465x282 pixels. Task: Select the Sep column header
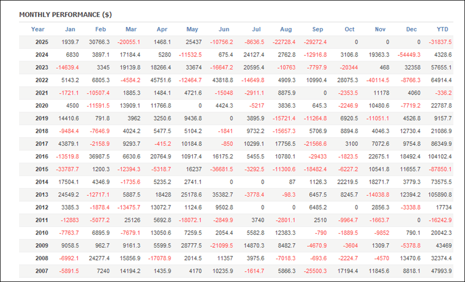point(317,29)
